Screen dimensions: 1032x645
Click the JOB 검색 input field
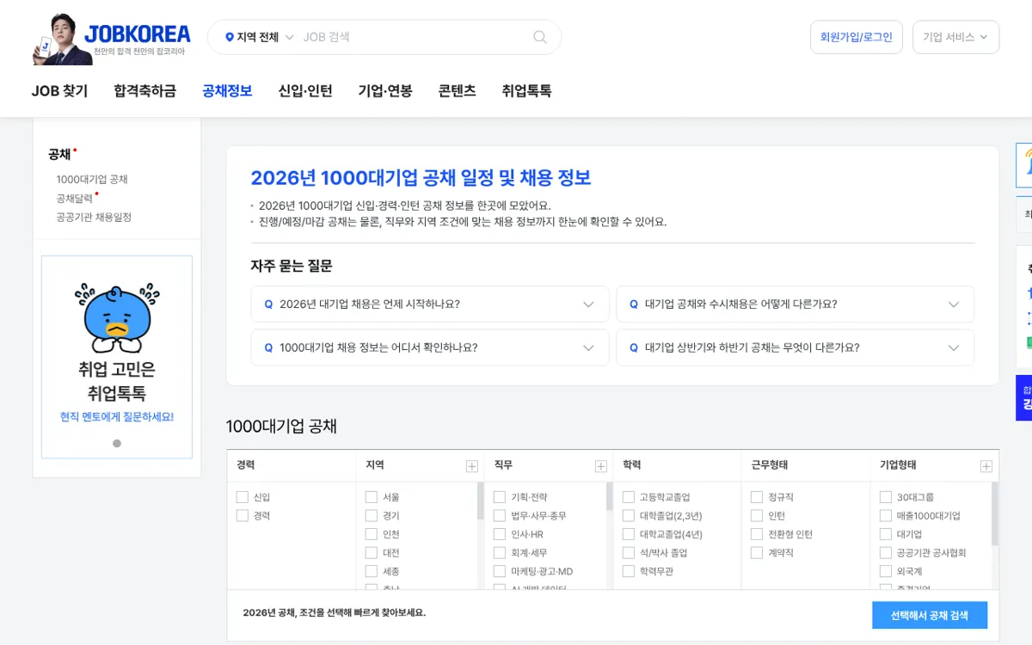point(413,37)
